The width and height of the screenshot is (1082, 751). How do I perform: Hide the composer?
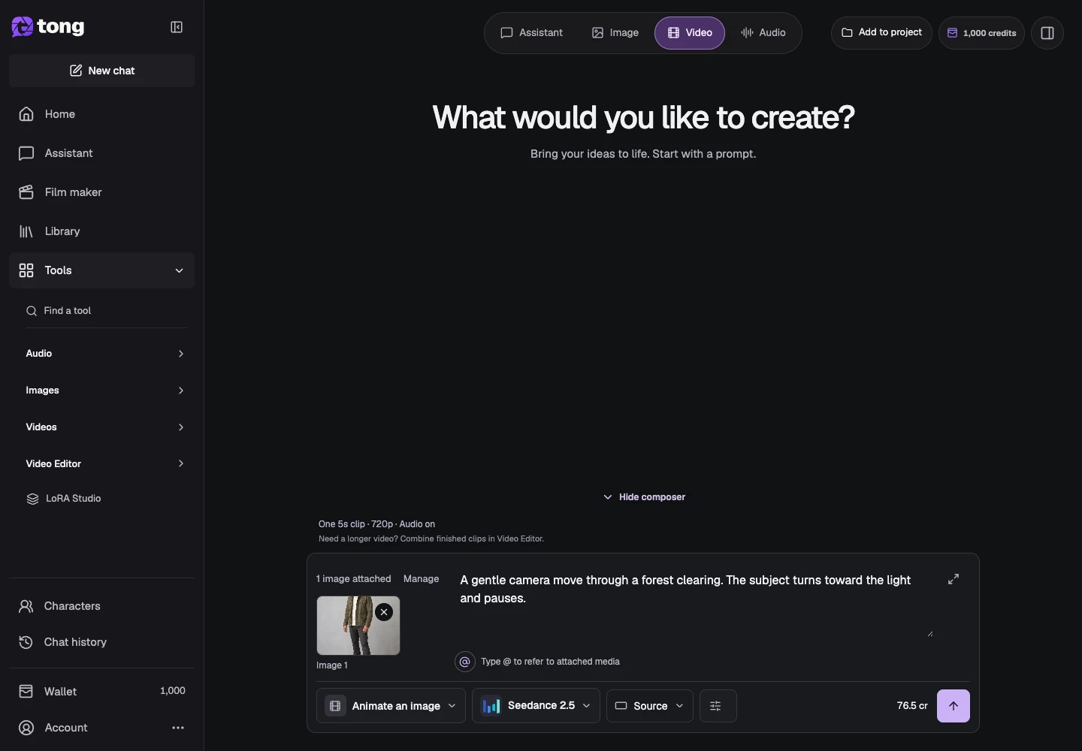click(x=644, y=497)
